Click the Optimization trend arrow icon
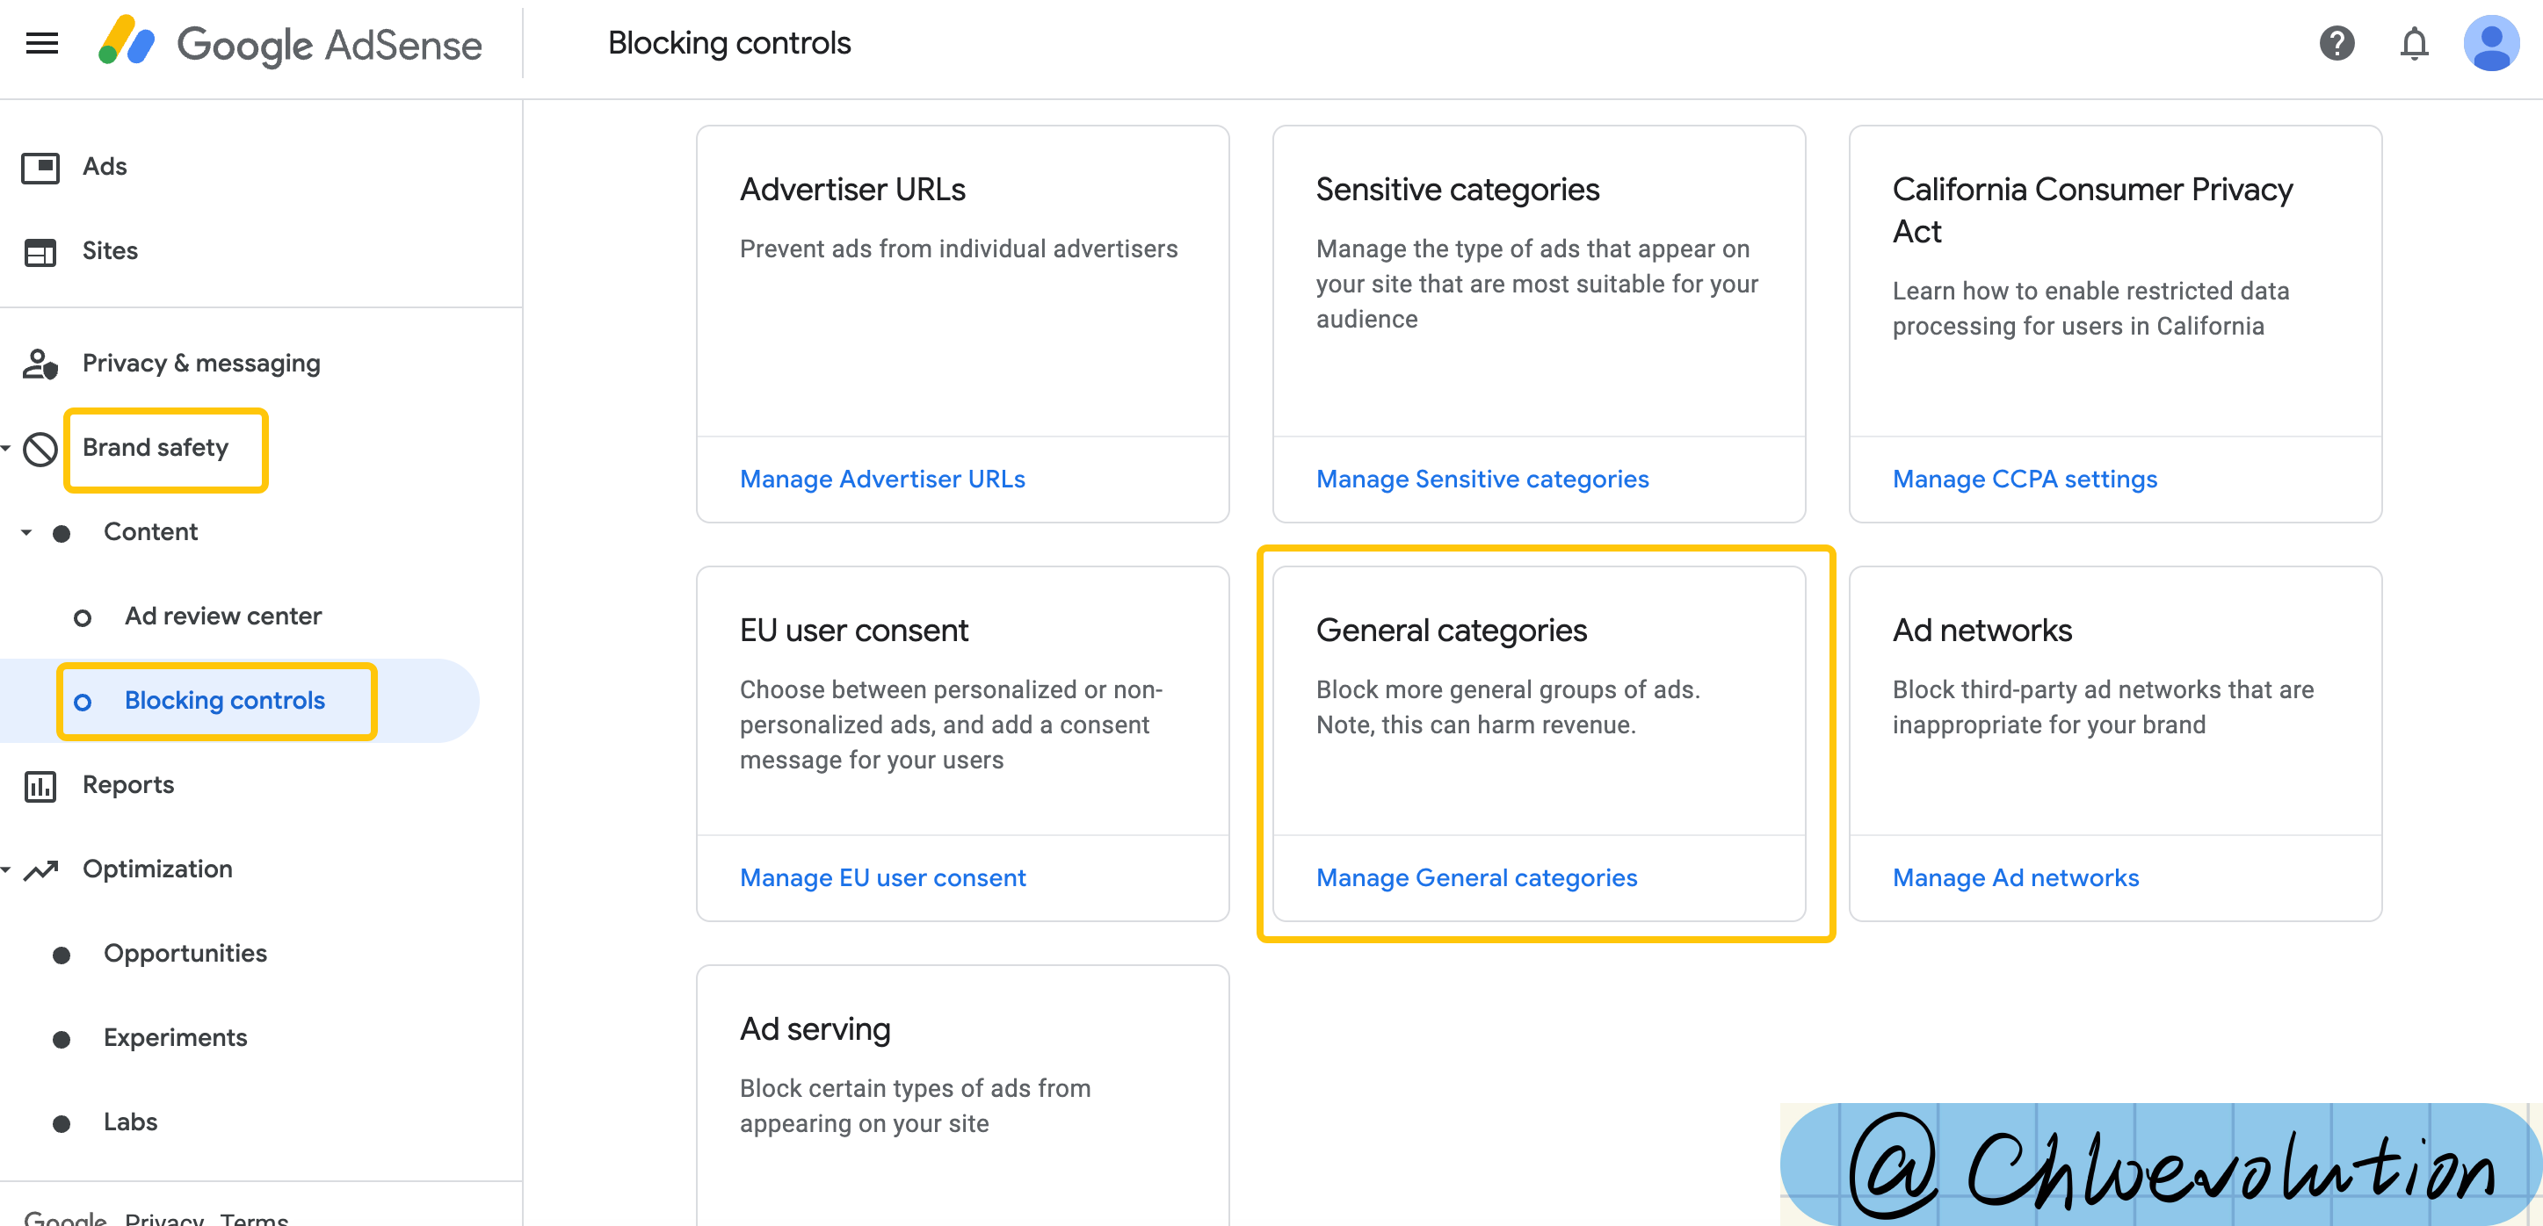 tap(40, 870)
